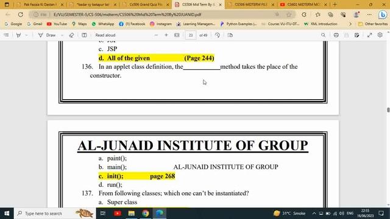Screen dimensions: 390x219
Task: Open the notification center
Action: (381, 214)
